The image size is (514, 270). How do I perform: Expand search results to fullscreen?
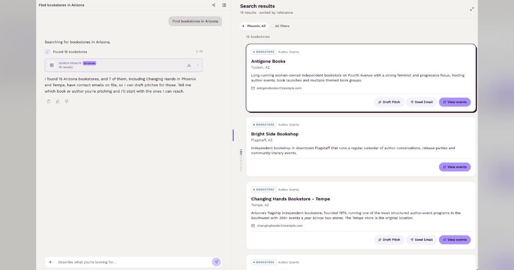(472, 9)
